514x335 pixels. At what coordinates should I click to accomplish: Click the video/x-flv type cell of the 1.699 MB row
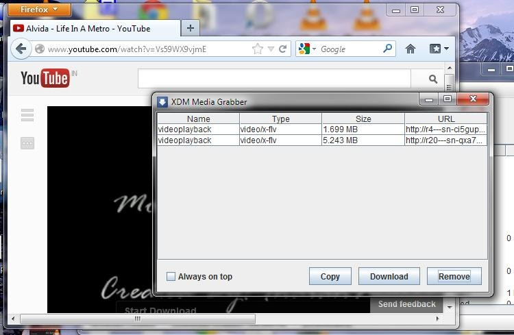pyautogui.click(x=280, y=129)
